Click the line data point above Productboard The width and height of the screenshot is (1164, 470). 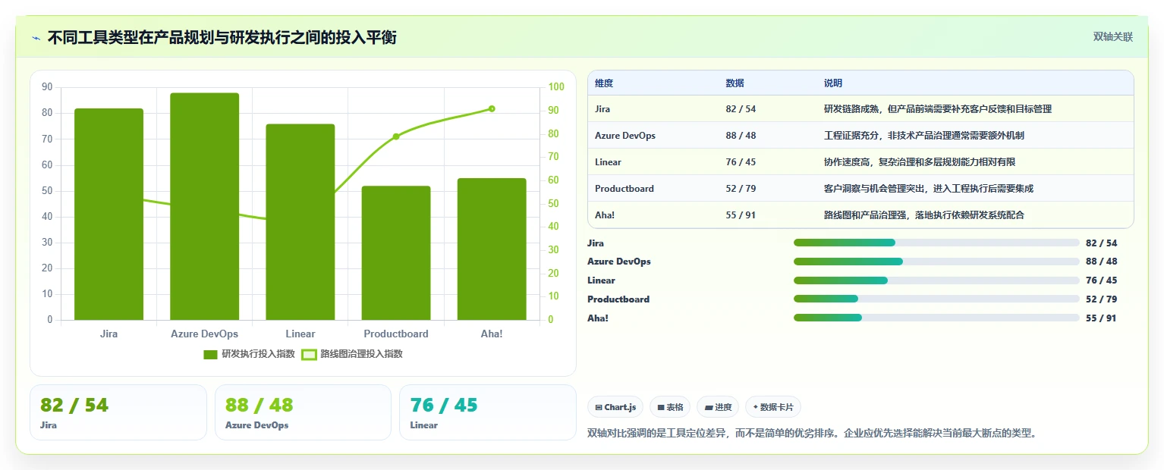(x=396, y=136)
